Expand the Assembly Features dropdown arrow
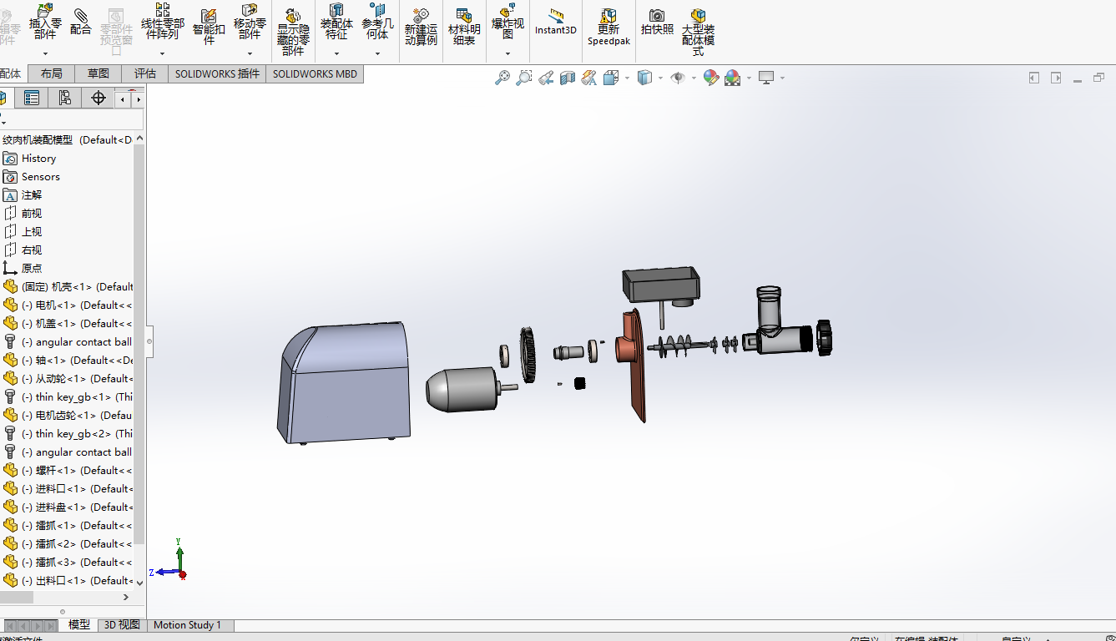 coord(336,53)
